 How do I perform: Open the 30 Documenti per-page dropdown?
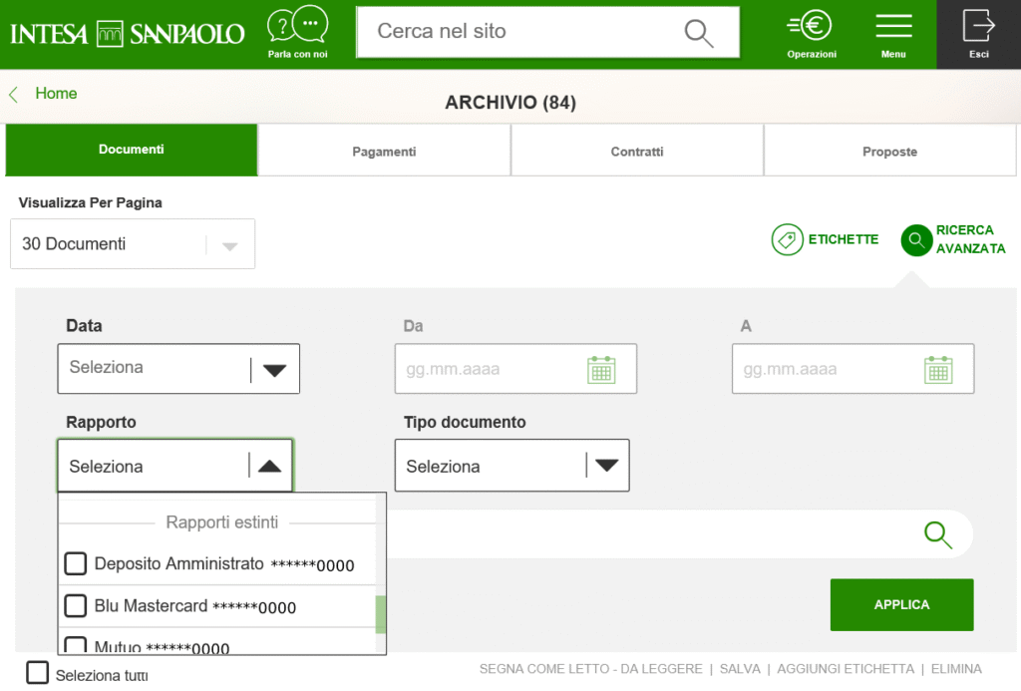132,243
